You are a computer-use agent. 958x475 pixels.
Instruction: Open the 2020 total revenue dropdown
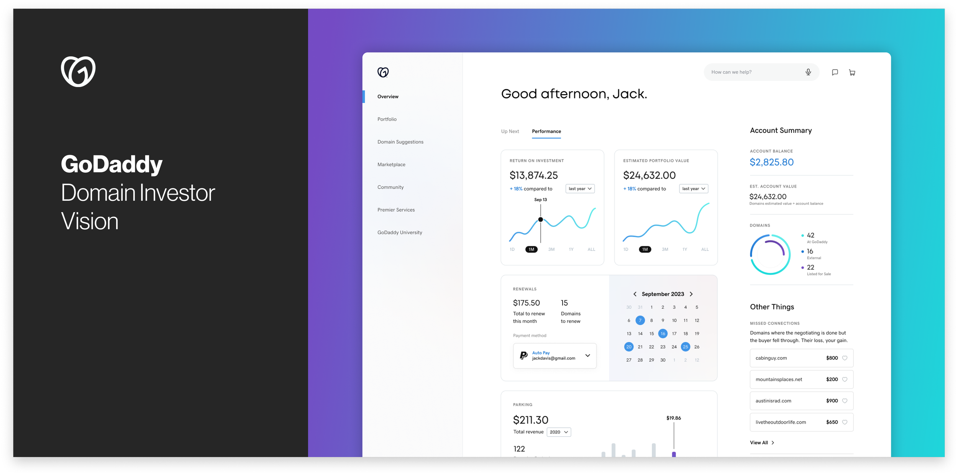pyautogui.click(x=559, y=432)
